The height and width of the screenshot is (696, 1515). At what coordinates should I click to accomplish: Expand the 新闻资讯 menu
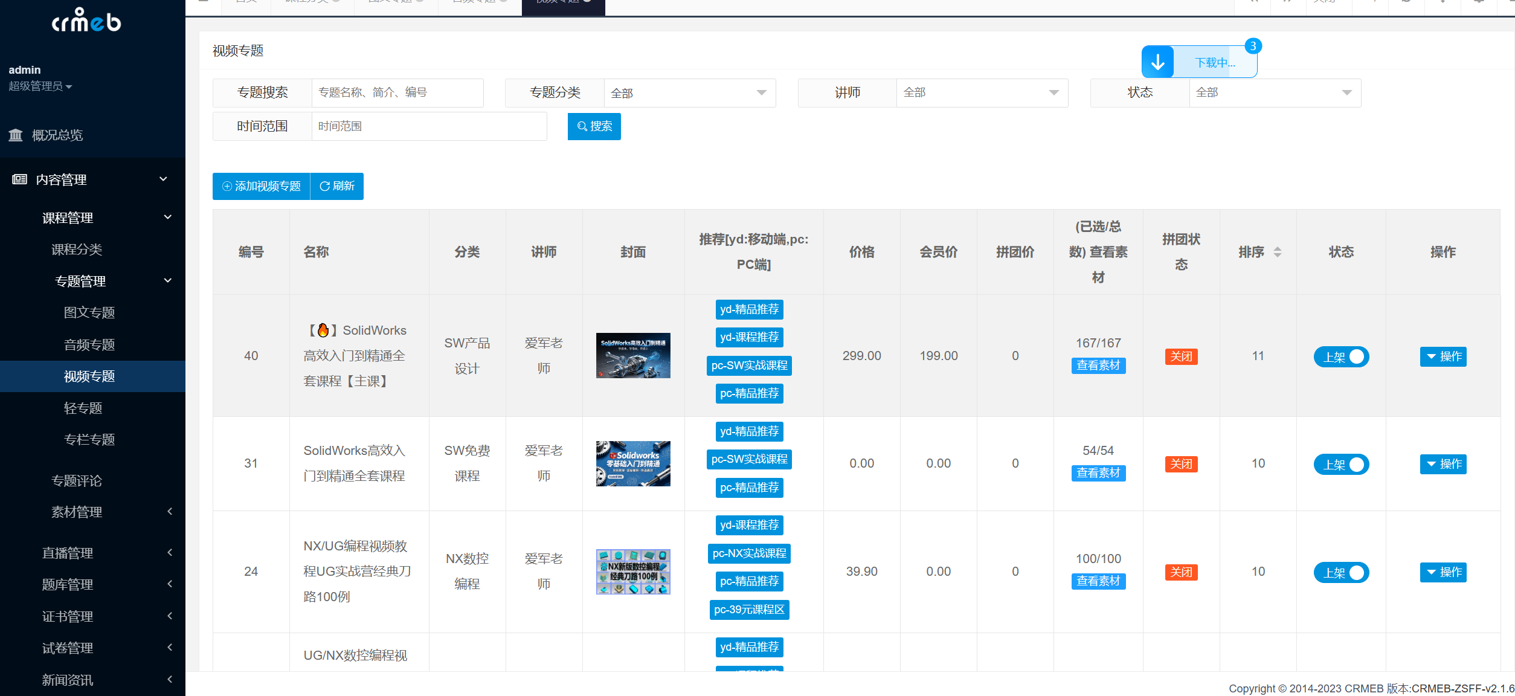170,679
